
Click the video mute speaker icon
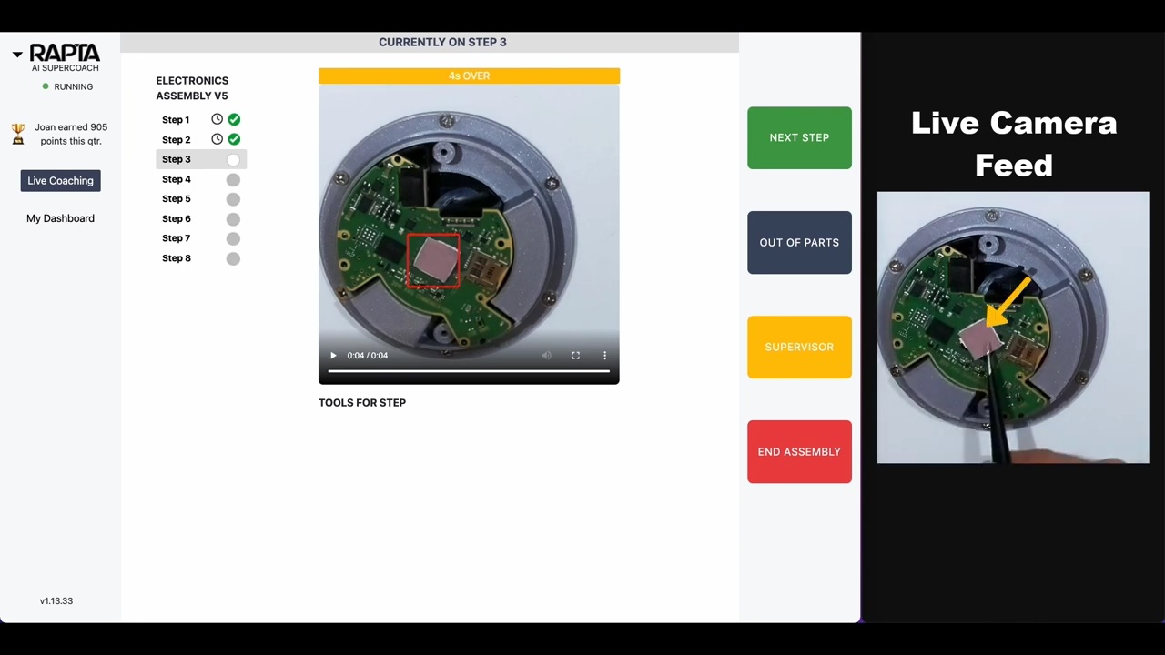point(546,356)
